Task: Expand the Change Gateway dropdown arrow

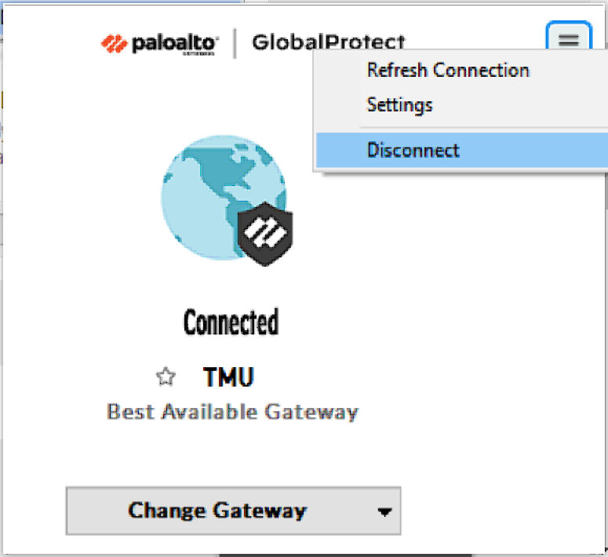Action: [384, 512]
